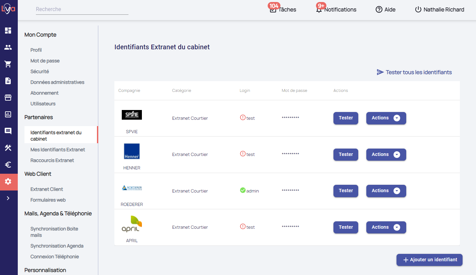The width and height of the screenshot is (476, 275).
Task: Open the Actions dropdown for APRIL
Action: tap(386, 227)
